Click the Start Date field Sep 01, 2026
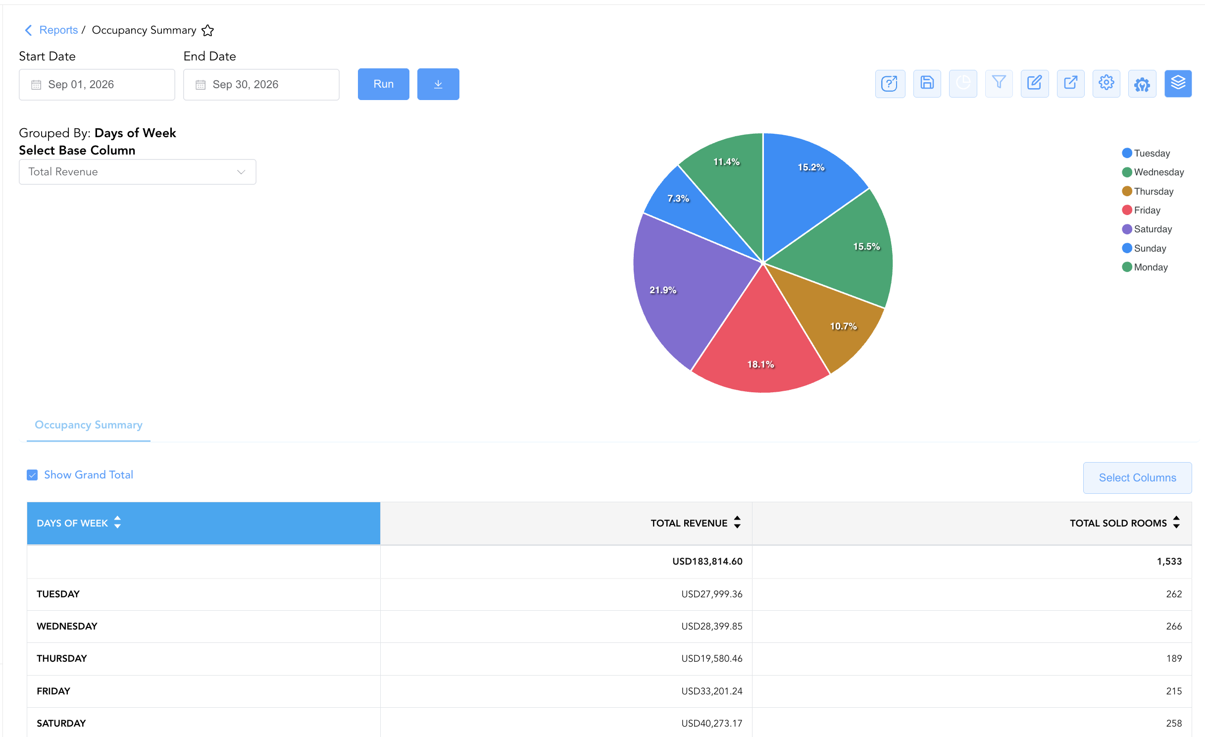Viewport: 1205px width, 737px height. pos(97,85)
